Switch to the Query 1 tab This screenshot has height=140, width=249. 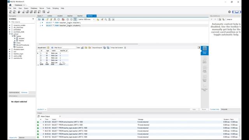click(x=40, y=16)
